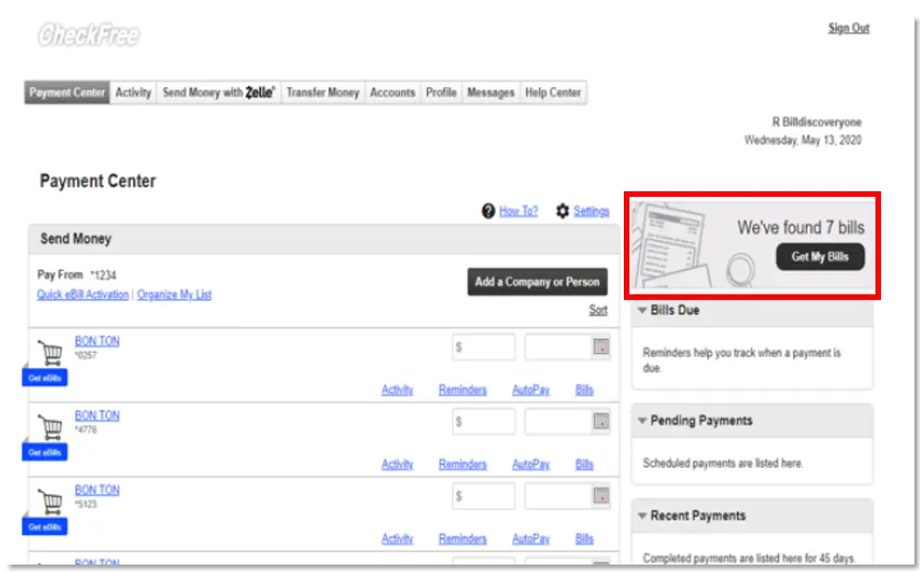Click Get eBills badge for BON TON *4776
The width and height of the screenshot is (920, 572).
[45, 452]
